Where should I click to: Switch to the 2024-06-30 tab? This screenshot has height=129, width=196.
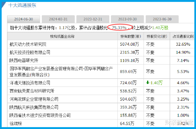pyautogui.click(x=24, y=19)
